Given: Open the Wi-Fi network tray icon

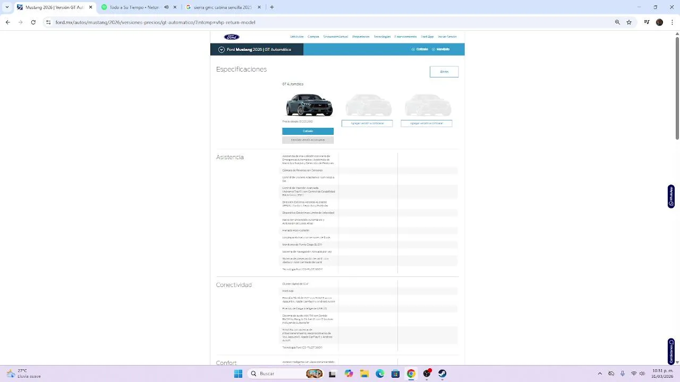Looking at the screenshot, I should [x=634, y=374].
